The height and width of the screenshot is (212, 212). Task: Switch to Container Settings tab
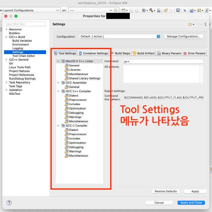tap(93, 53)
